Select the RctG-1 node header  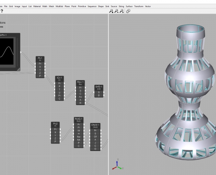tap(79, 120)
